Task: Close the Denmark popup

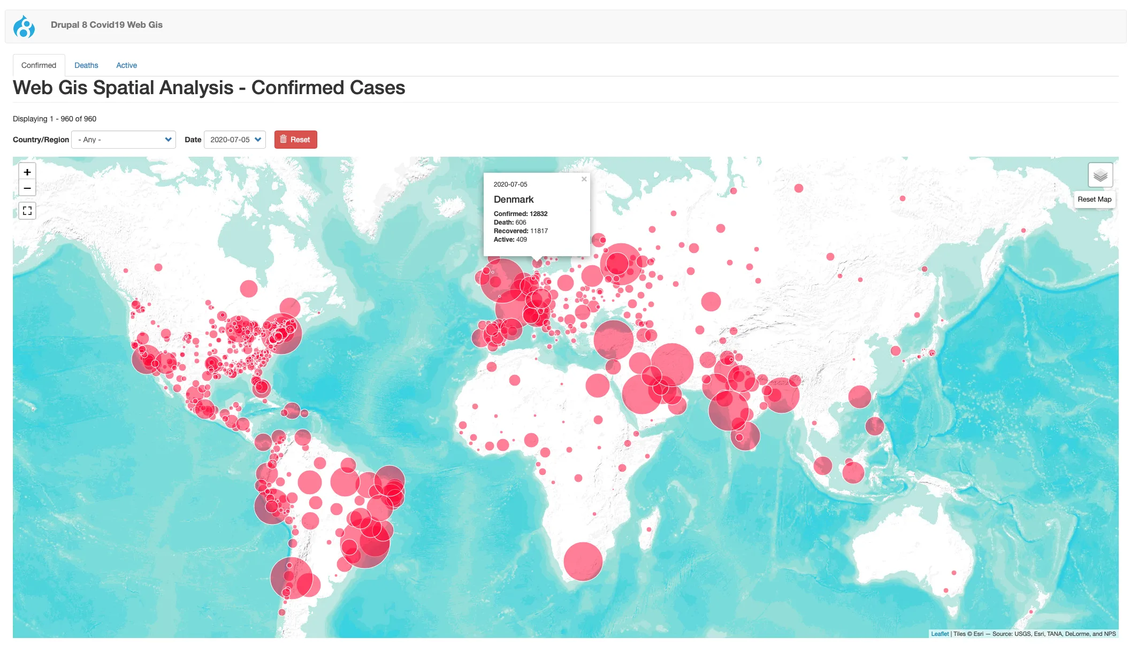Action: click(x=584, y=179)
